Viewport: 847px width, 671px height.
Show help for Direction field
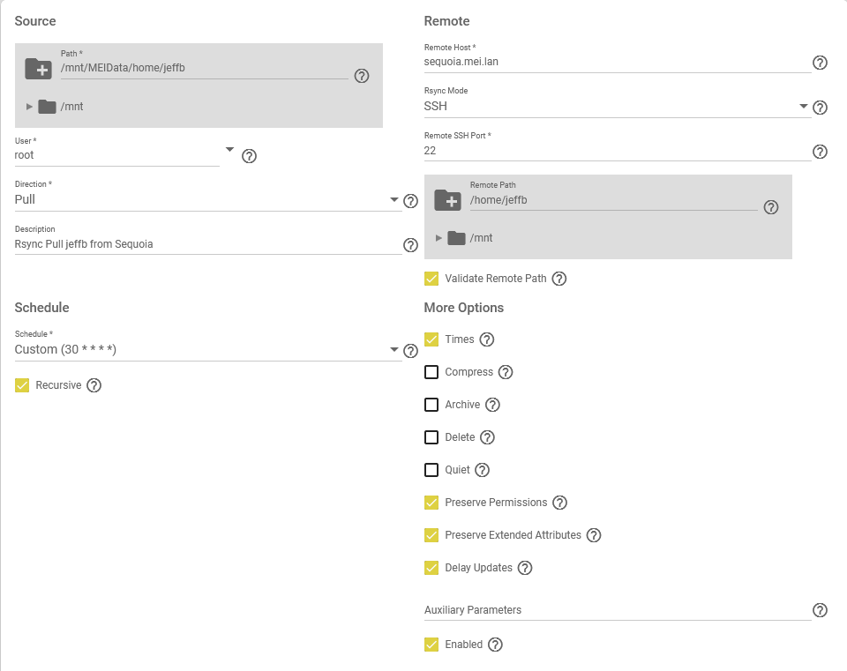coord(410,201)
